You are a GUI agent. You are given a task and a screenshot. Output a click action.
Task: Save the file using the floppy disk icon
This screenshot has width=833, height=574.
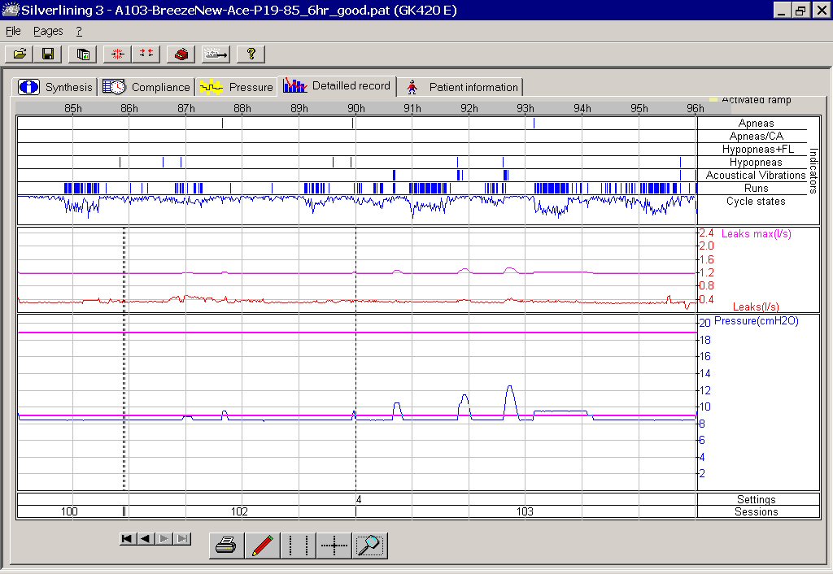click(48, 54)
